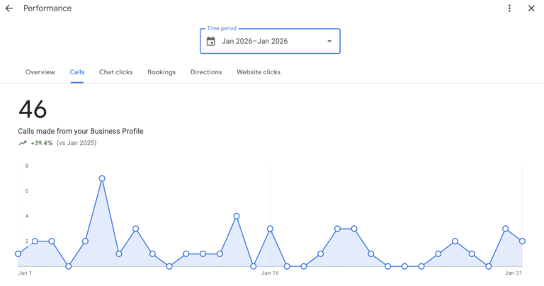Click the last data point at Jan 31
Viewport: 544px width, 286px height.
click(x=522, y=241)
